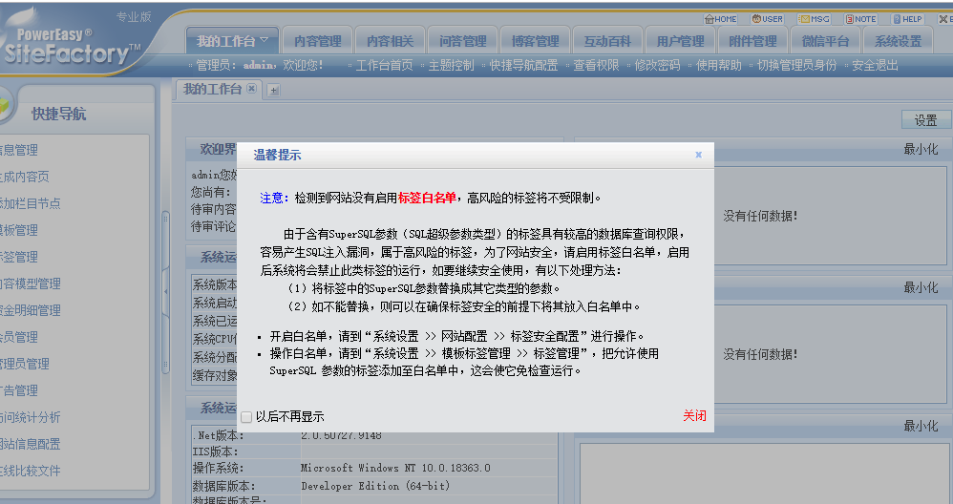The image size is (953, 504).
Task: Check the 以后不再显示 checkbox
Action: [246, 417]
